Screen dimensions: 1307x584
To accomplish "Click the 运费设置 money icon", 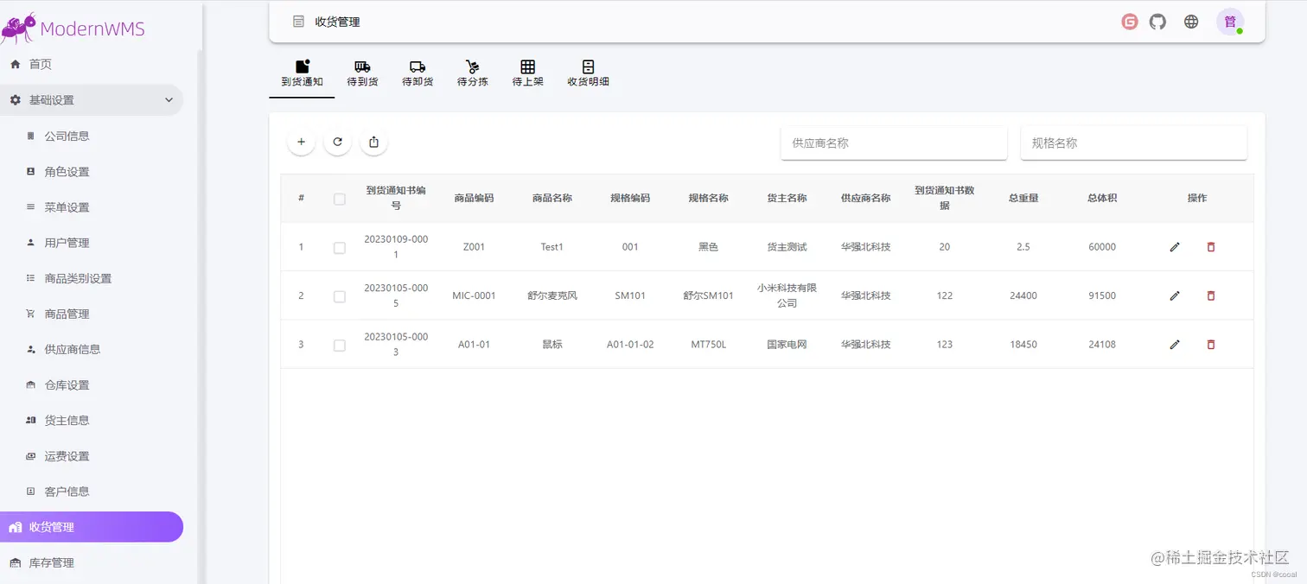I will 30,456.
